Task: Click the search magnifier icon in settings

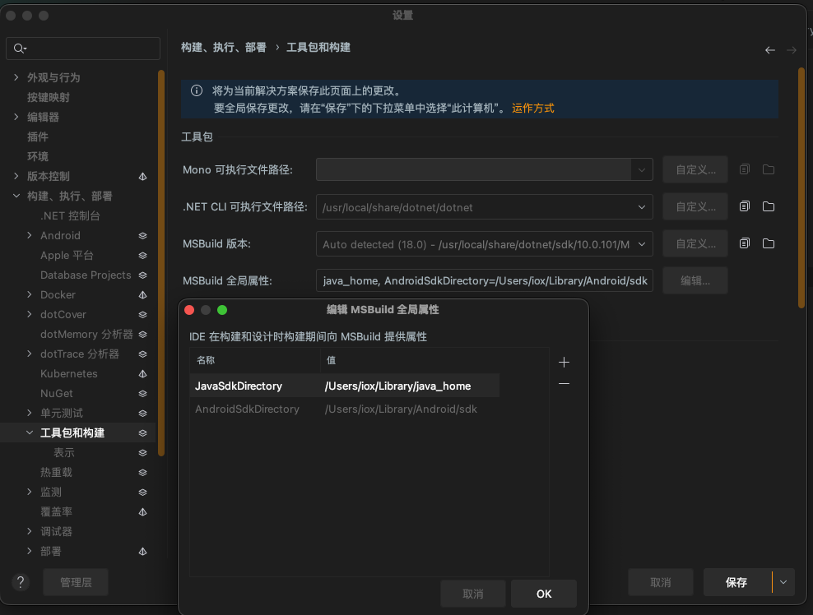Action: point(20,49)
